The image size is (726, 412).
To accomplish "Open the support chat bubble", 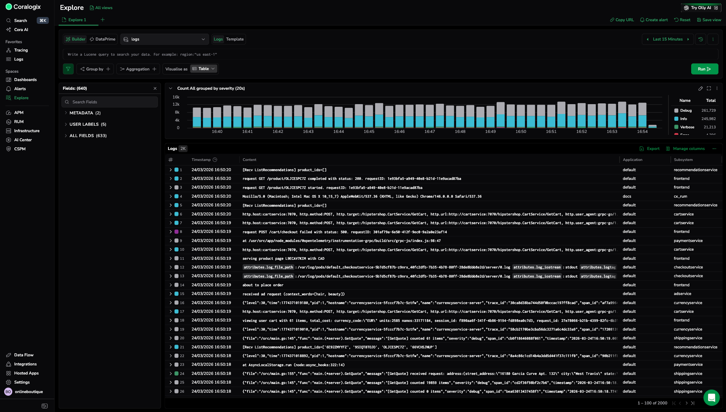I will pos(711,398).
